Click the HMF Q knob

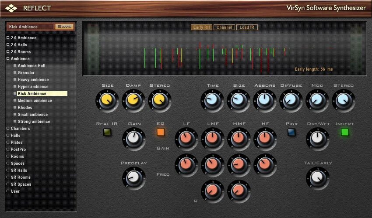239,191
